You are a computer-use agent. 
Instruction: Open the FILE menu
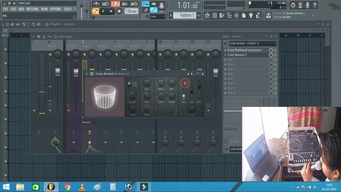point(5,9)
